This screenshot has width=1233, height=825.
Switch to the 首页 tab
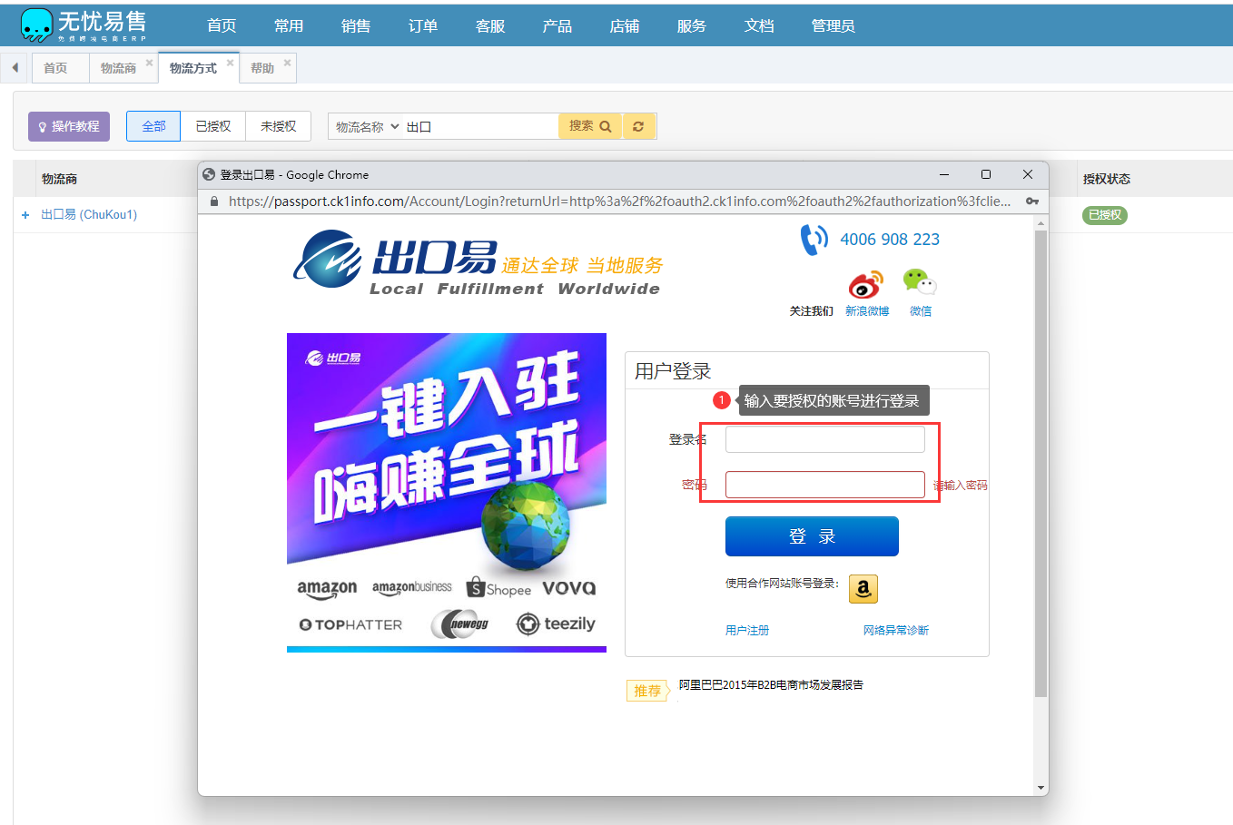click(55, 68)
